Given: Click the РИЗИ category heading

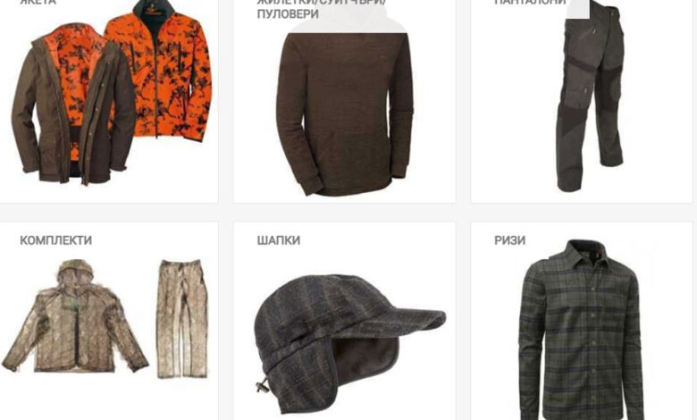Looking at the screenshot, I should click(510, 240).
